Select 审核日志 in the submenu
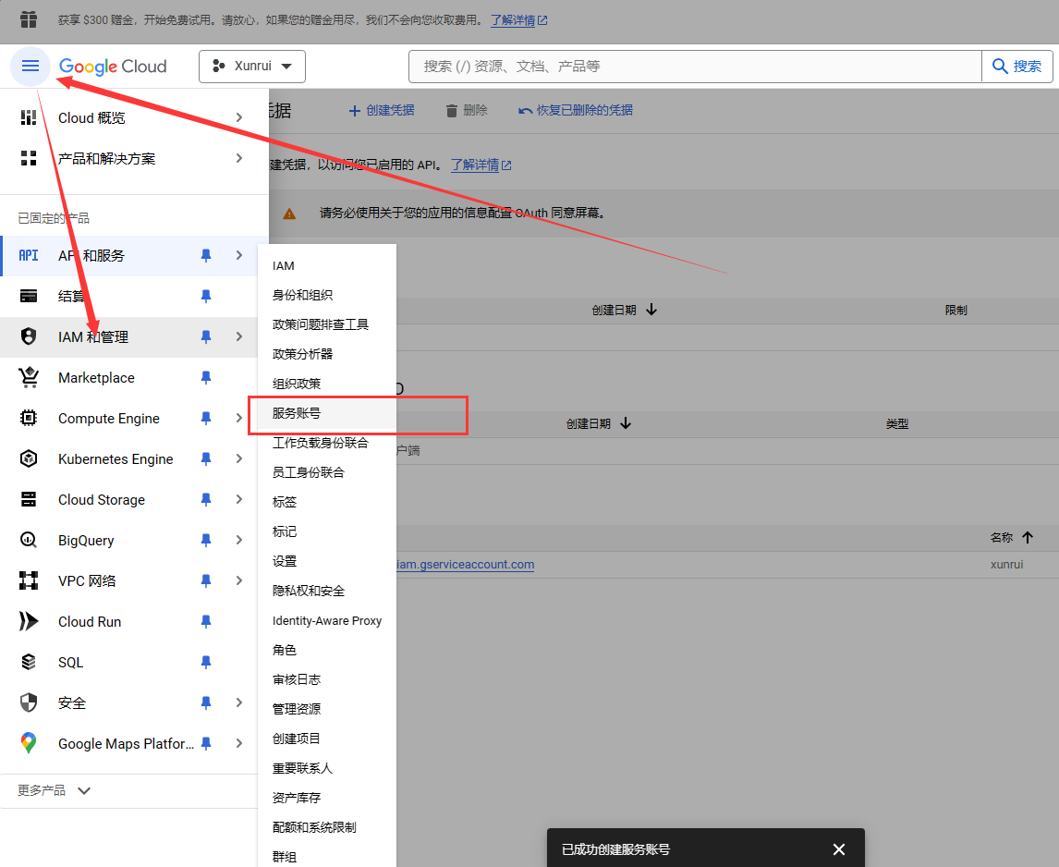The height and width of the screenshot is (867, 1059). [x=327, y=679]
